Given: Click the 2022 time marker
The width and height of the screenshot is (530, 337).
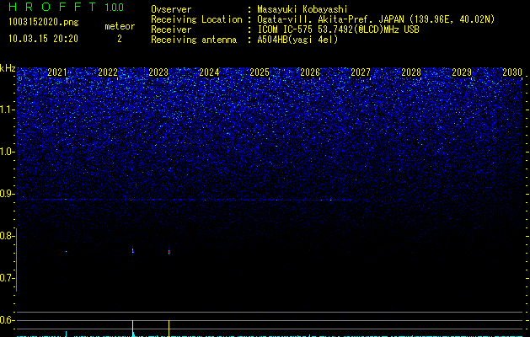Looking at the screenshot, I should click(x=108, y=72).
